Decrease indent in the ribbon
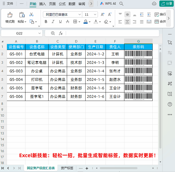 pos(142,14)
